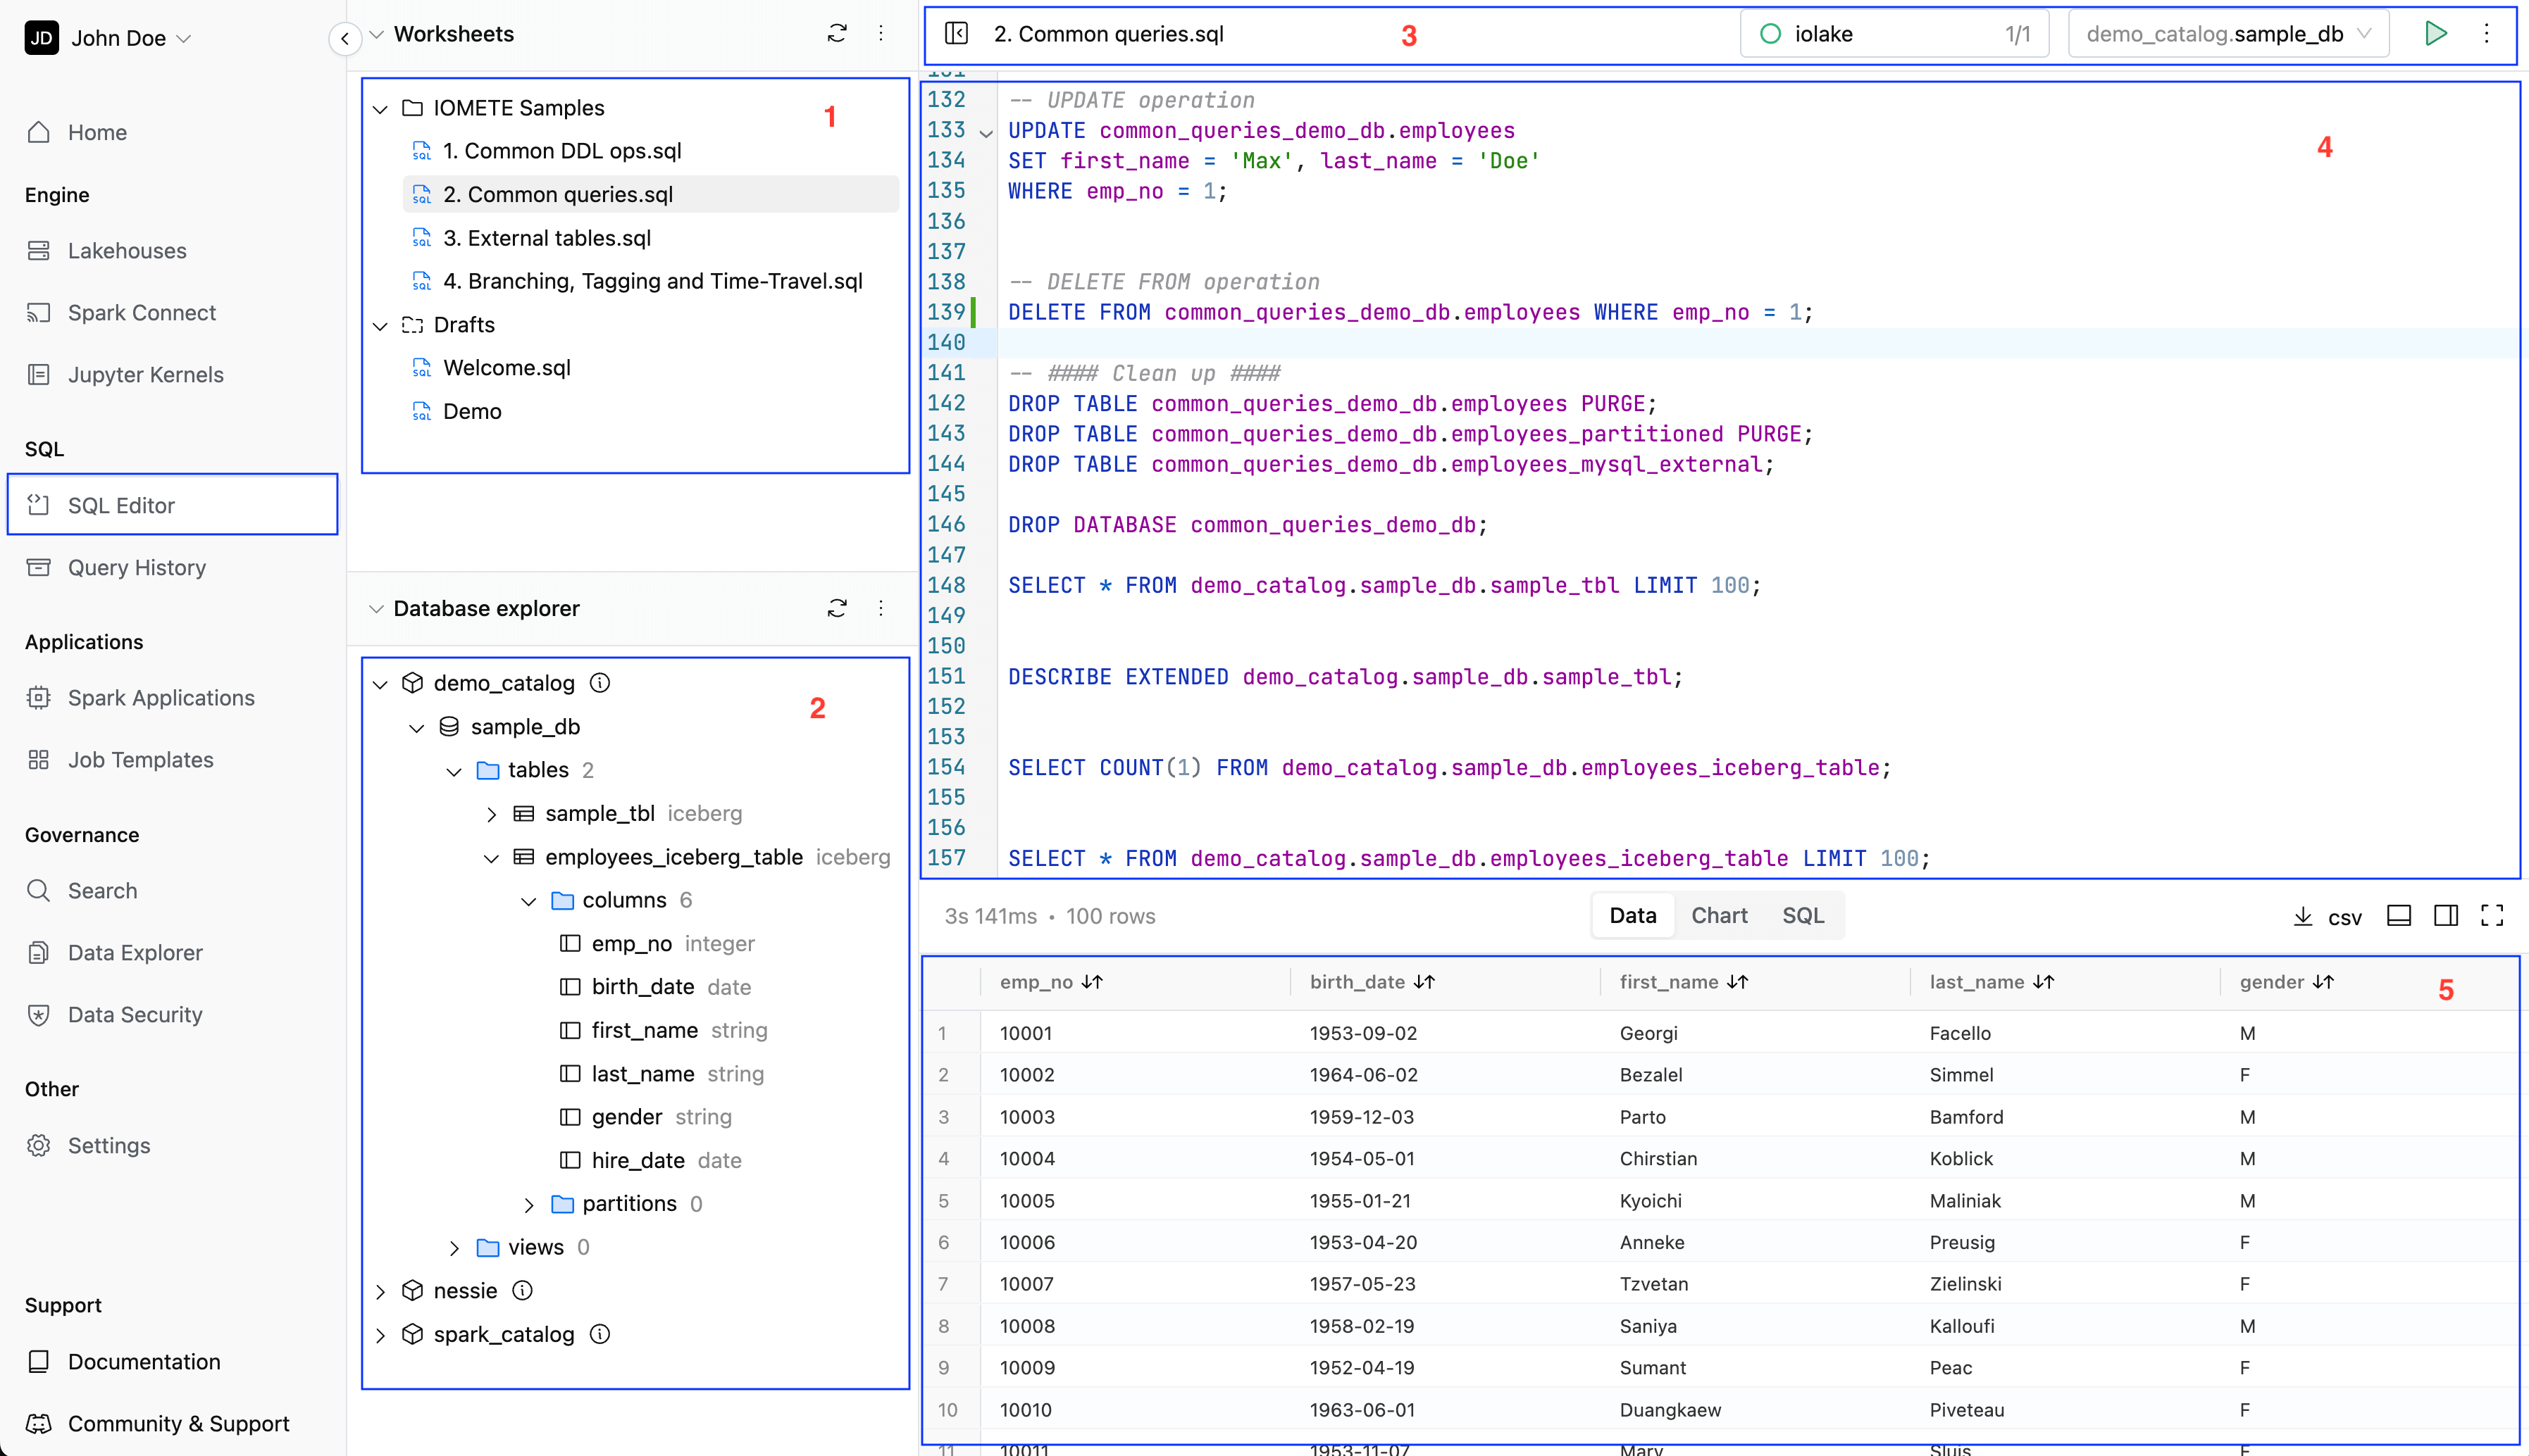The height and width of the screenshot is (1456, 2529).
Task: Collapse the tables folder
Action: pyautogui.click(x=454, y=771)
